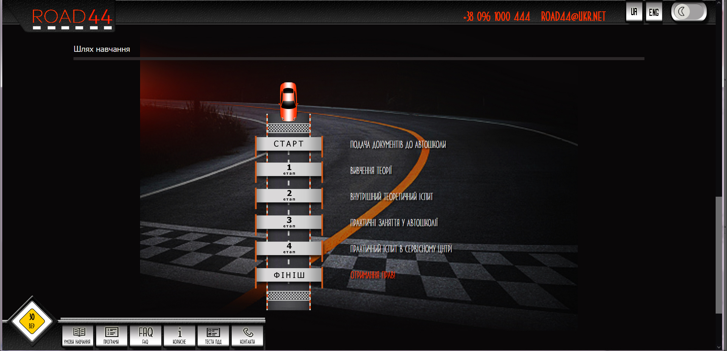727x351 pixels.
Task: Expand stage 1 етап sign
Action: coord(289,169)
